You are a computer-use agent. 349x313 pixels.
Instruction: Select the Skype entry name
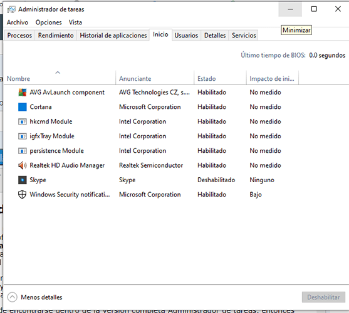pos(38,180)
